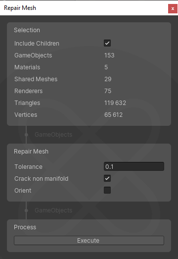This screenshot has height=259, width=178.
Task: Run the Execute button
Action: 89,241
